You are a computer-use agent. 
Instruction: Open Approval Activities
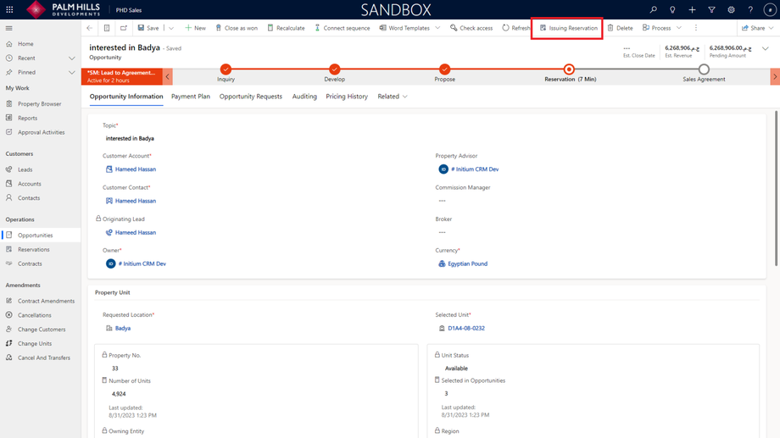[x=41, y=132]
